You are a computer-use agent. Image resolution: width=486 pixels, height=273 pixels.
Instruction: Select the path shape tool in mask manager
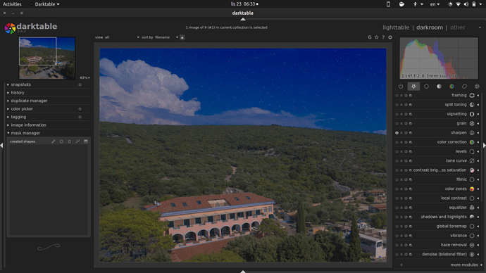pyautogui.click(x=77, y=141)
